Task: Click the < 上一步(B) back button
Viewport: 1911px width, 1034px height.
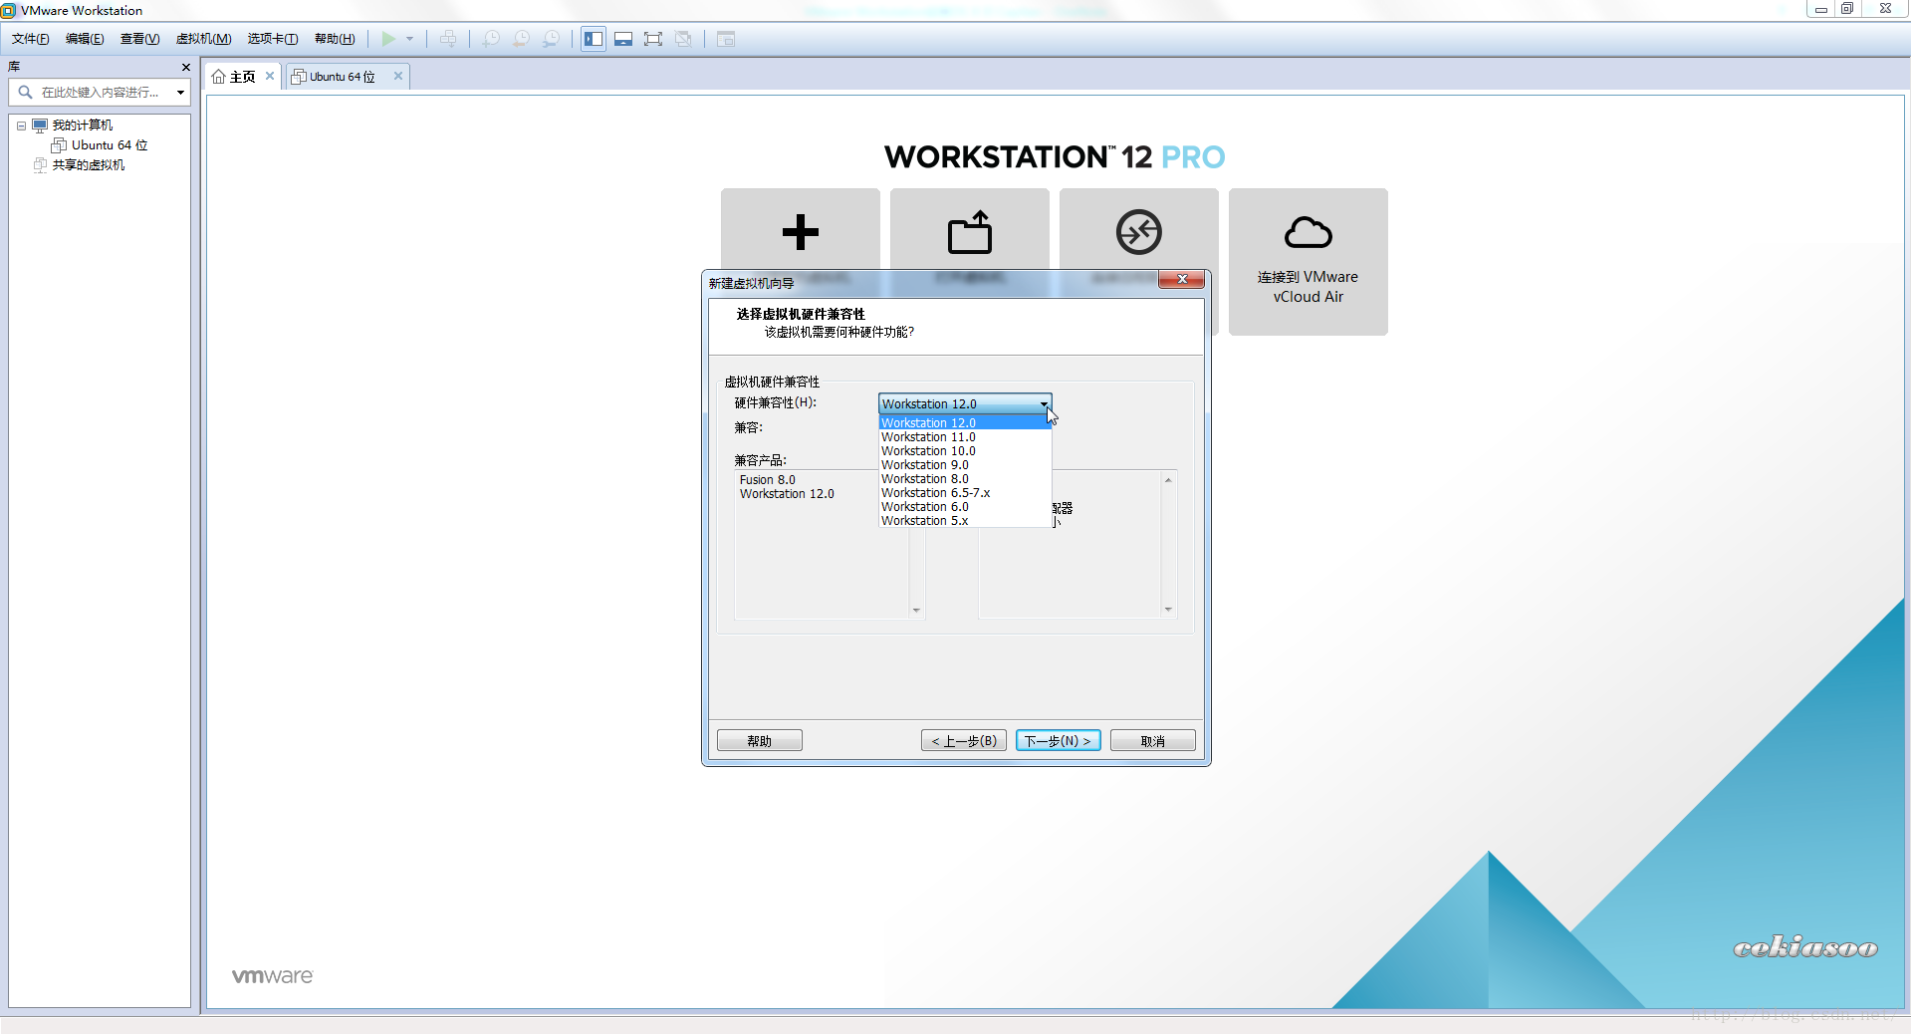Action: (964, 741)
